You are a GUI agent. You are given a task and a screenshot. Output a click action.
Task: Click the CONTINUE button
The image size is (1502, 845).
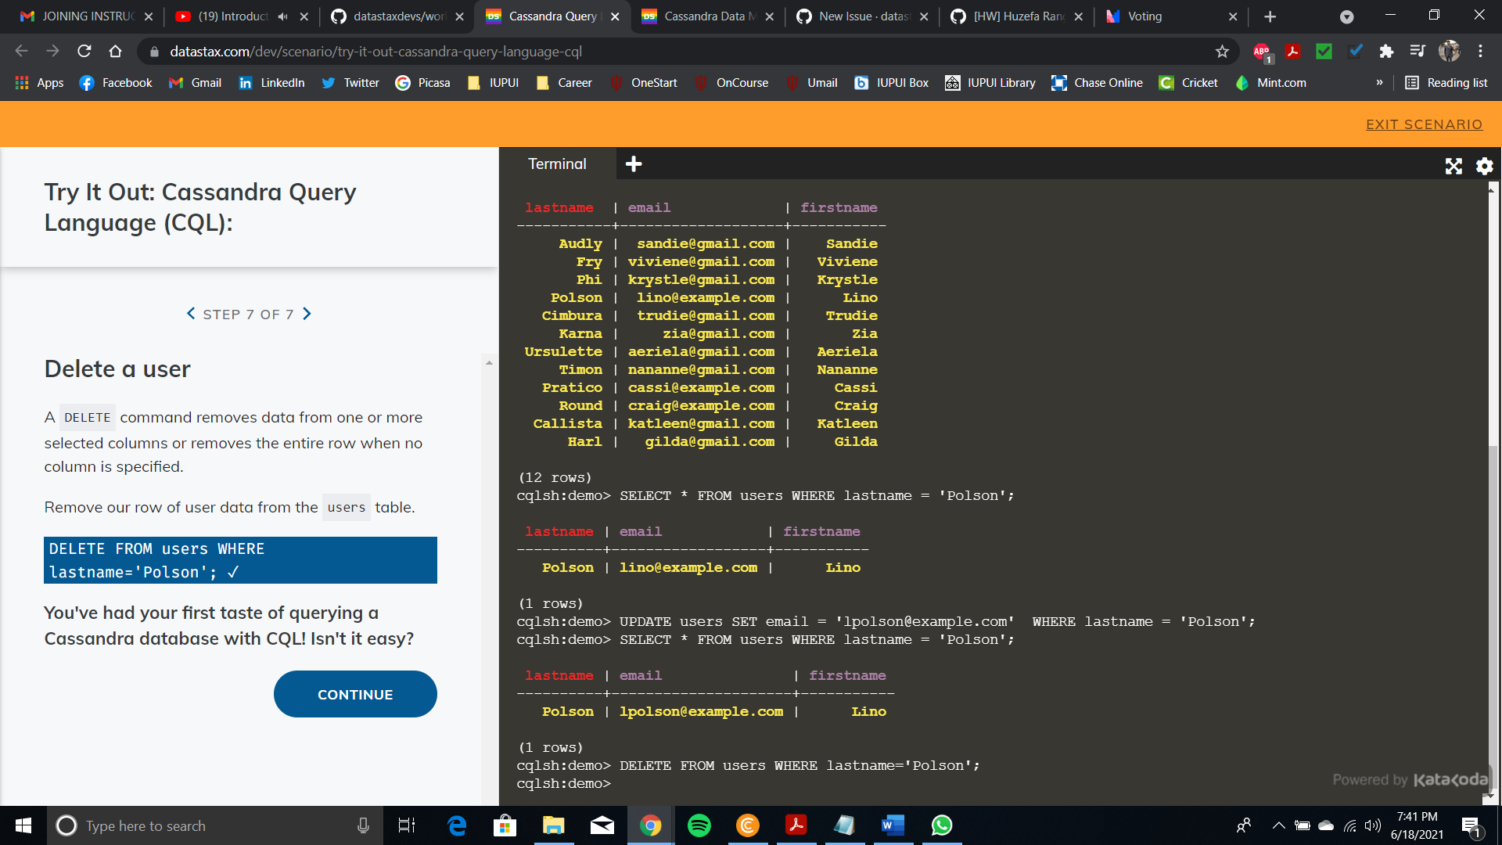355,694
